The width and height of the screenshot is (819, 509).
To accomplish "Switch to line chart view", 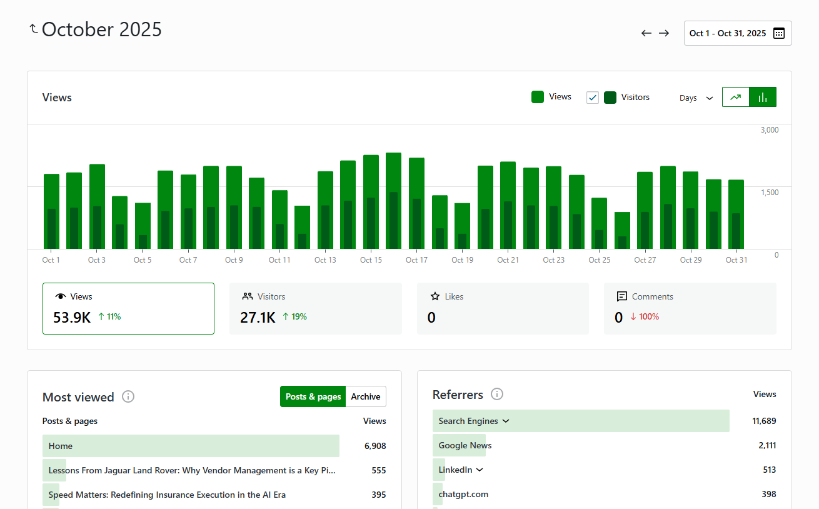I will point(736,97).
